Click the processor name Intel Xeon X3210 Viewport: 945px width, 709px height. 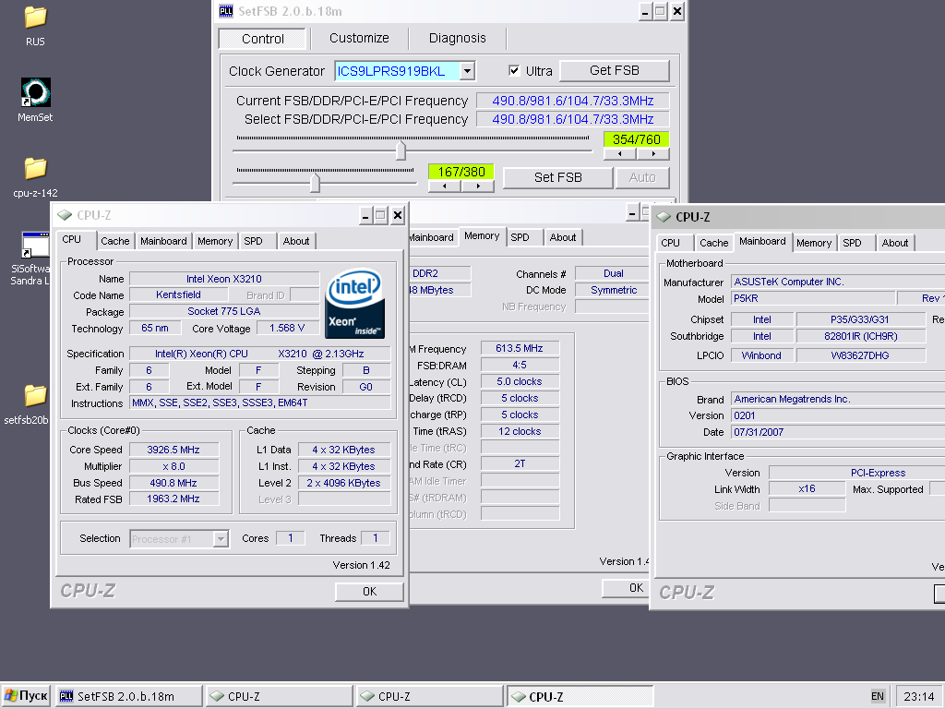224,279
